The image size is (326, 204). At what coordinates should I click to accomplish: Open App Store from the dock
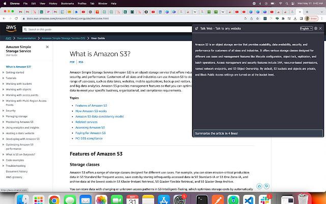(x=164, y=200)
